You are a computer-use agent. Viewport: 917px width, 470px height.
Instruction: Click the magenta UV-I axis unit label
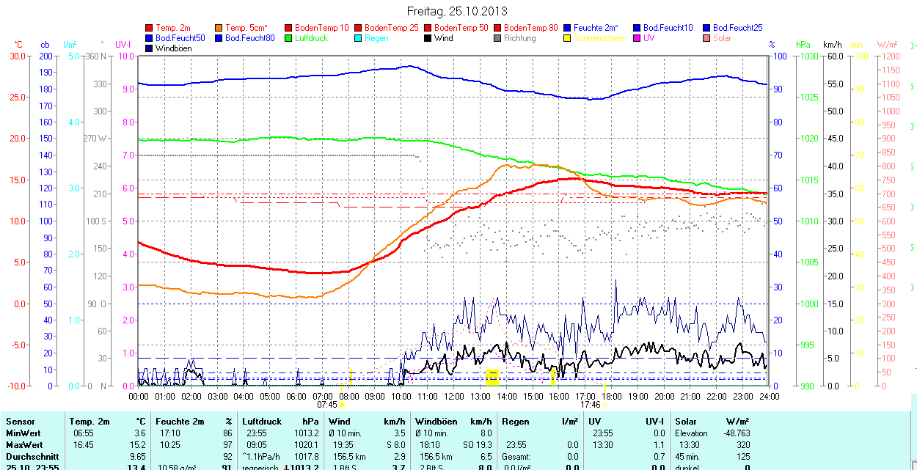[x=123, y=45]
